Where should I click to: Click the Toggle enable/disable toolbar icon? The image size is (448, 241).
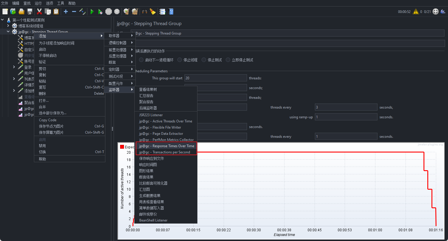point(82,12)
